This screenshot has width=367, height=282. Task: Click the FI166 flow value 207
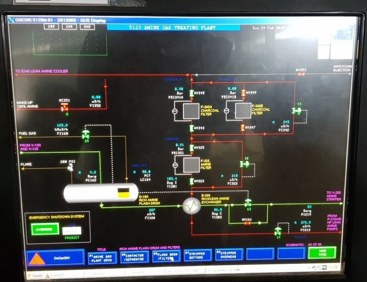pos(152,210)
